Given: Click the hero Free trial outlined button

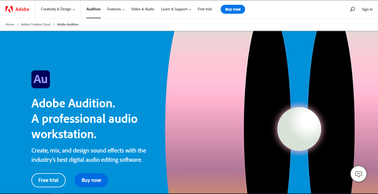Looking at the screenshot, I should coord(49,180).
